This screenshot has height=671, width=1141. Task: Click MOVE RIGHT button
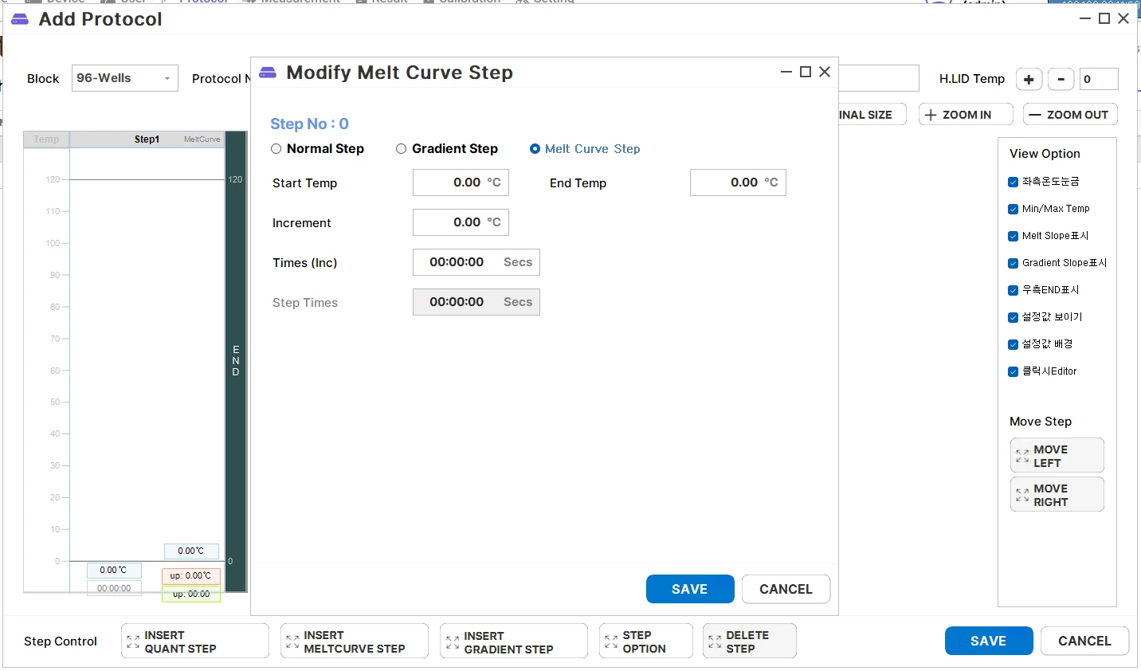1057,495
